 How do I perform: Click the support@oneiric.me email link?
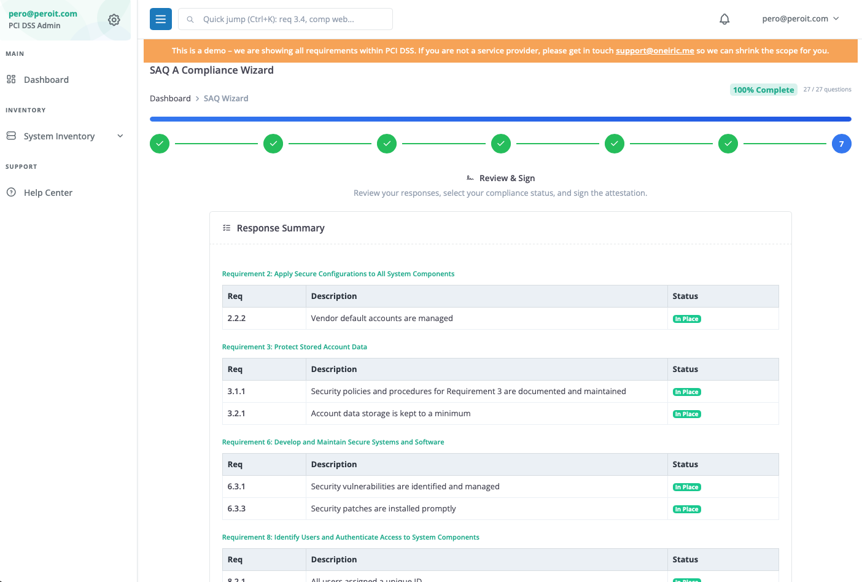pos(654,51)
